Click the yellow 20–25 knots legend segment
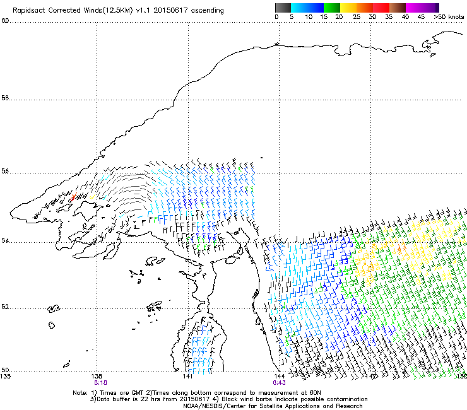 pyautogui.click(x=348, y=8)
